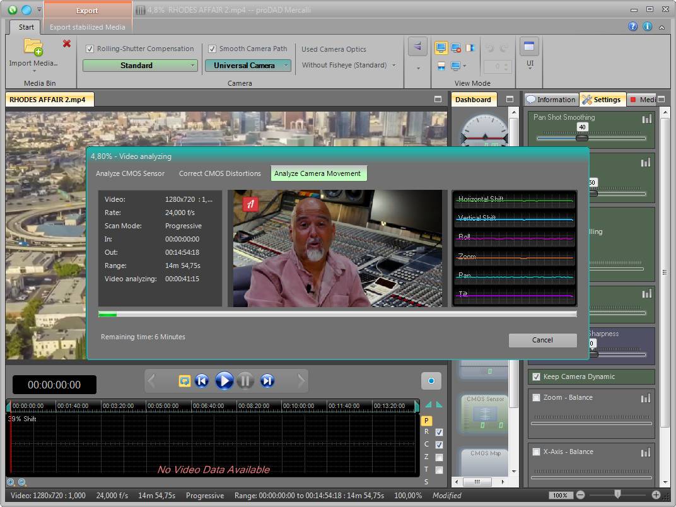Image resolution: width=676 pixels, height=507 pixels.
Task: Collapse the ribbon with the chevron
Action: (x=661, y=27)
